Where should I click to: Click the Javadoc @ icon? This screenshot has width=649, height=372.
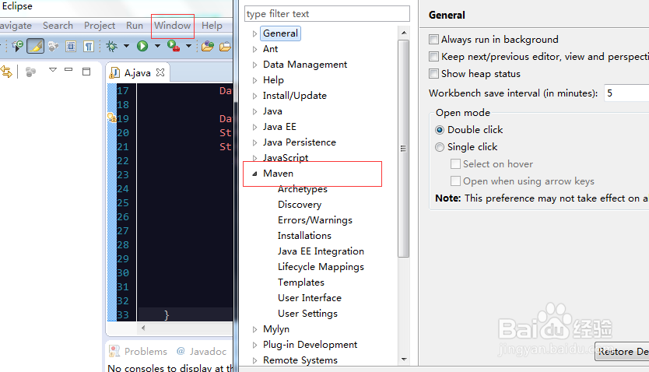(x=181, y=351)
